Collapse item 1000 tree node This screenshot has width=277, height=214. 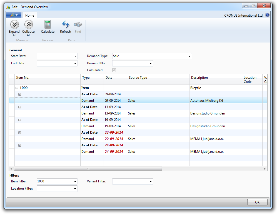click(x=17, y=88)
